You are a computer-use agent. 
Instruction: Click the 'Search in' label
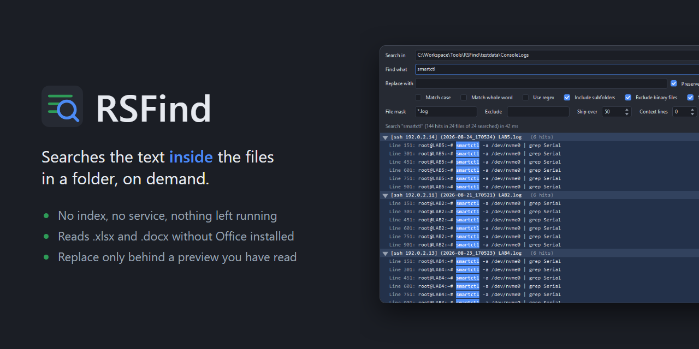click(x=395, y=55)
